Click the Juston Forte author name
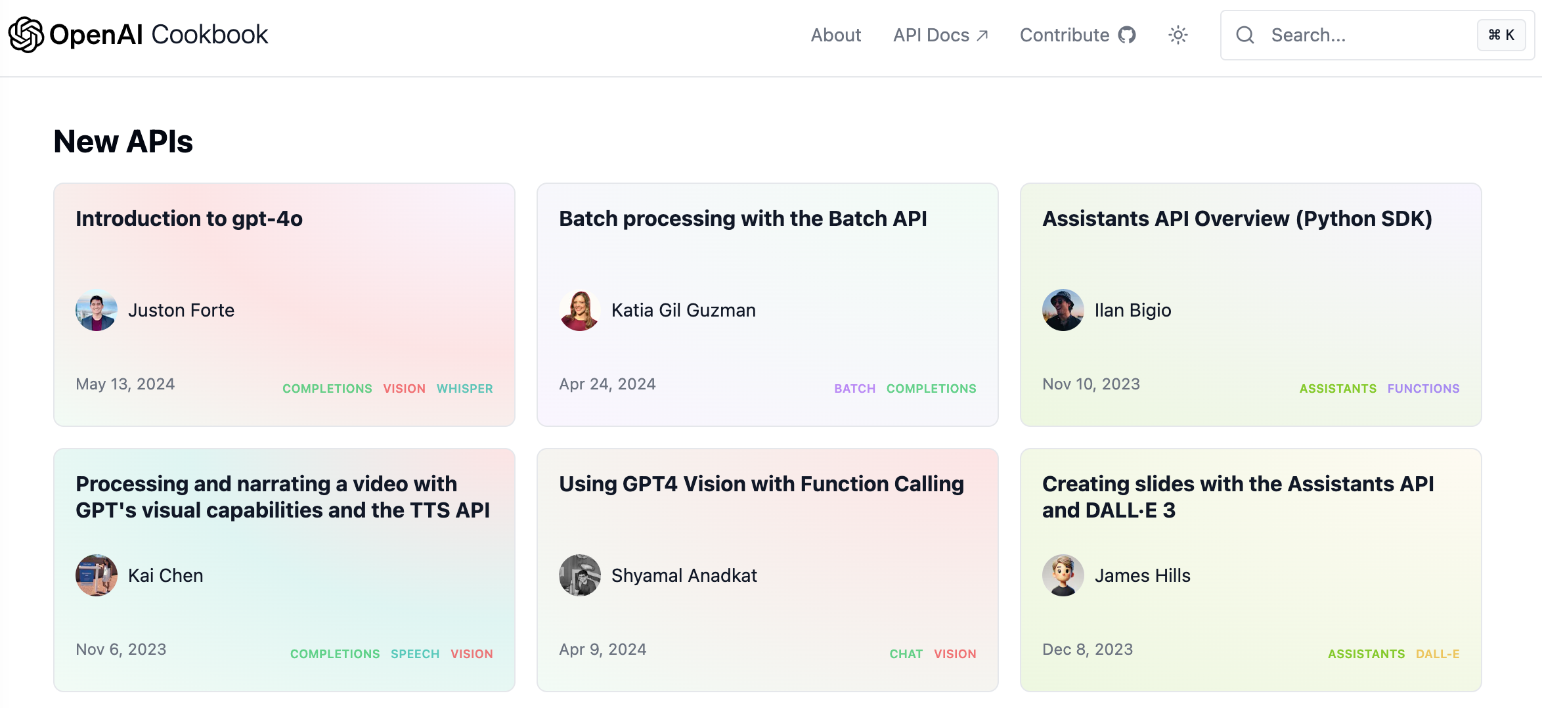Screen dimensions: 1542x708 [x=181, y=310]
